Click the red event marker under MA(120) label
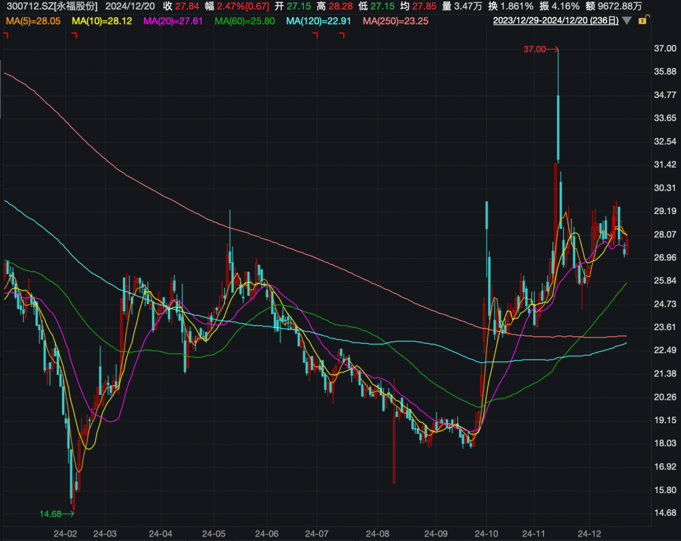The width and height of the screenshot is (681, 541). [x=314, y=36]
